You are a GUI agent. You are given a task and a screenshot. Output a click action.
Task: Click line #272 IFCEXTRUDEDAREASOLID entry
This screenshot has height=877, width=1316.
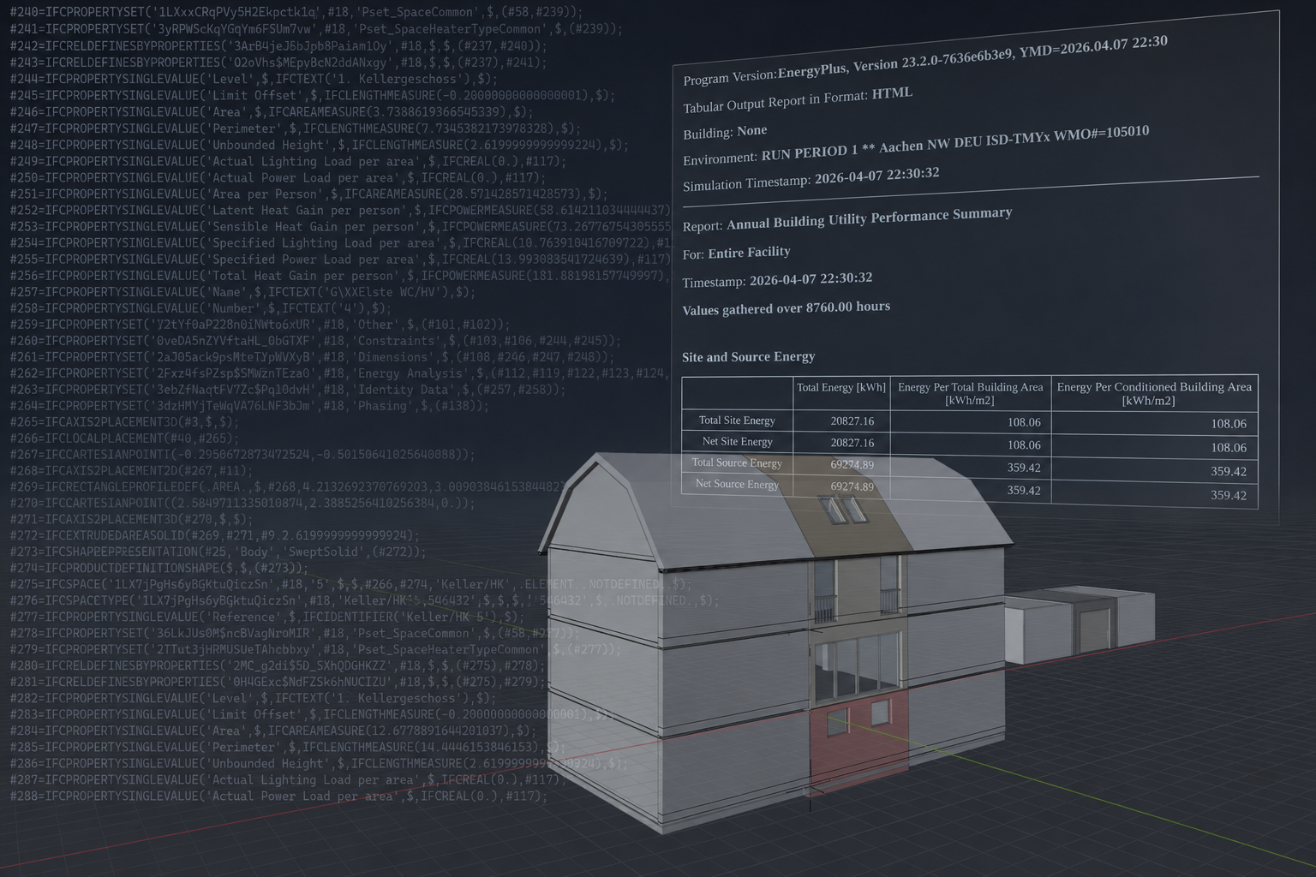215,536
